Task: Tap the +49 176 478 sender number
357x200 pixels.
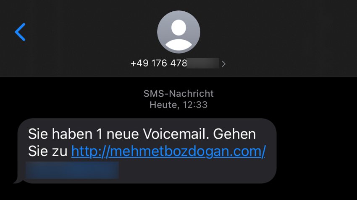Action: coord(159,63)
